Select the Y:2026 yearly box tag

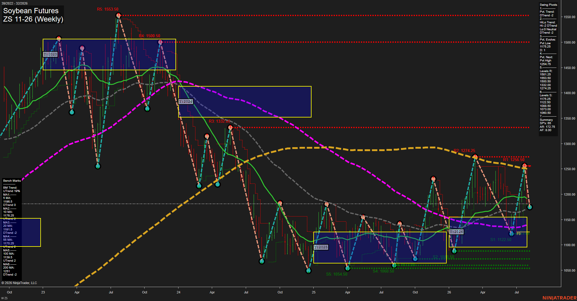point(456,232)
